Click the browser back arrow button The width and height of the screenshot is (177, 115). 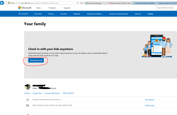coord(2,3)
